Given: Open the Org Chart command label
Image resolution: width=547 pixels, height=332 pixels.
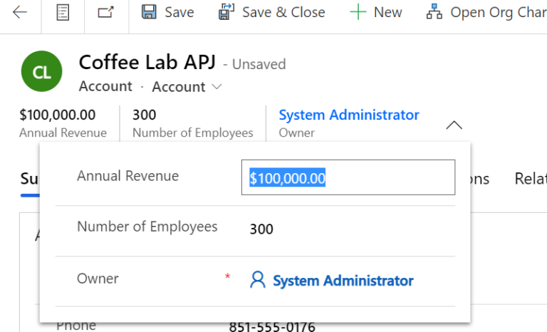Looking at the screenshot, I should click(499, 13).
